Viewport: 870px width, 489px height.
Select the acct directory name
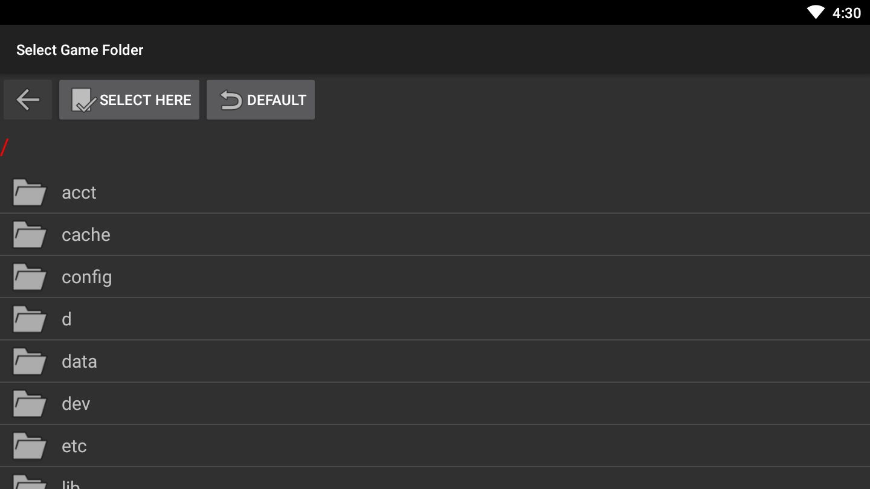[x=79, y=193]
